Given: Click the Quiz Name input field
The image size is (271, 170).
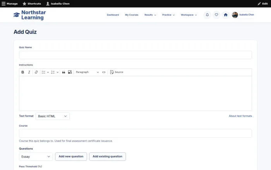Looking at the screenshot, I should [x=135, y=55].
